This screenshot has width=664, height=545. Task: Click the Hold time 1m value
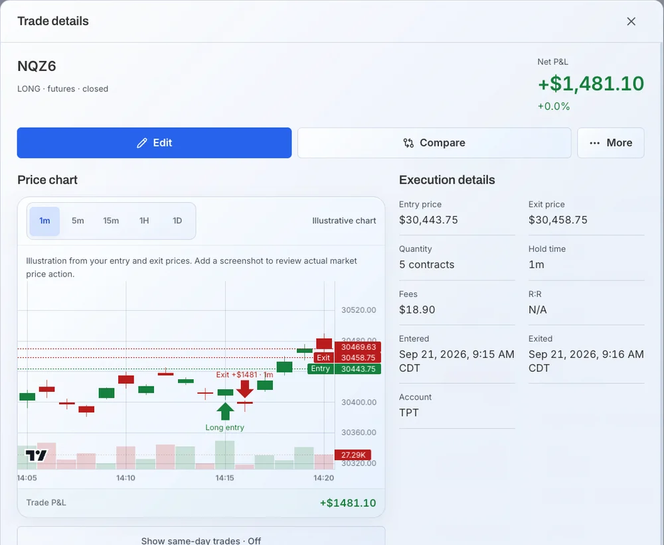point(536,265)
